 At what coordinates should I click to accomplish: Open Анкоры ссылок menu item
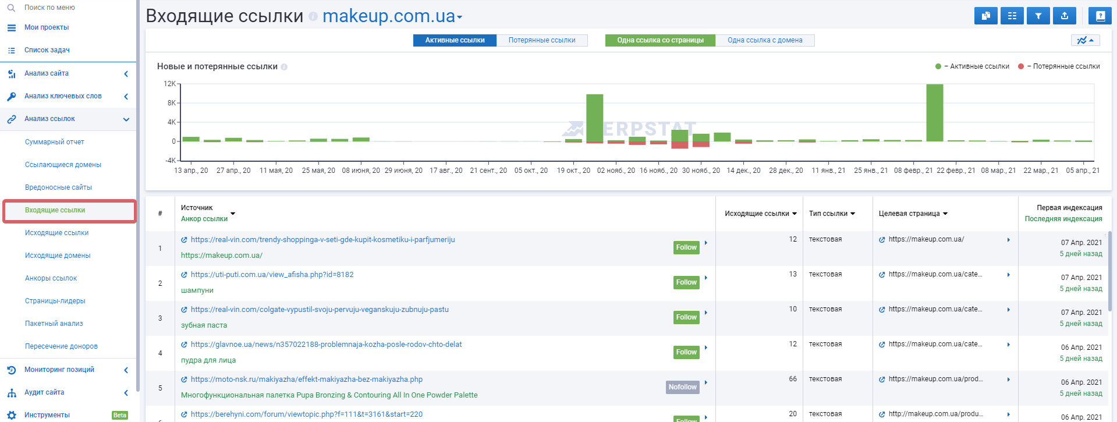[x=51, y=278]
